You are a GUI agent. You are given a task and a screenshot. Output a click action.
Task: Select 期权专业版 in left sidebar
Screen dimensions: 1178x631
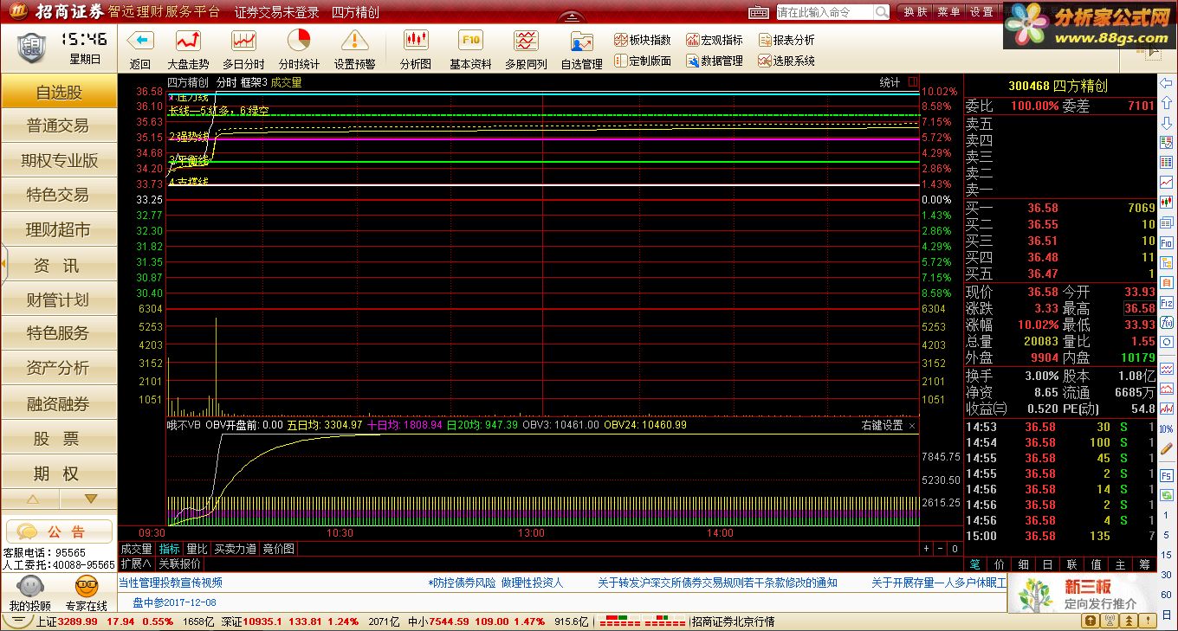coord(59,161)
